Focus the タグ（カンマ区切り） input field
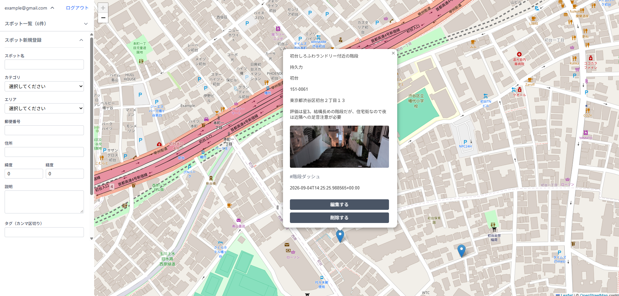619x296 pixels. click(44, 232)
